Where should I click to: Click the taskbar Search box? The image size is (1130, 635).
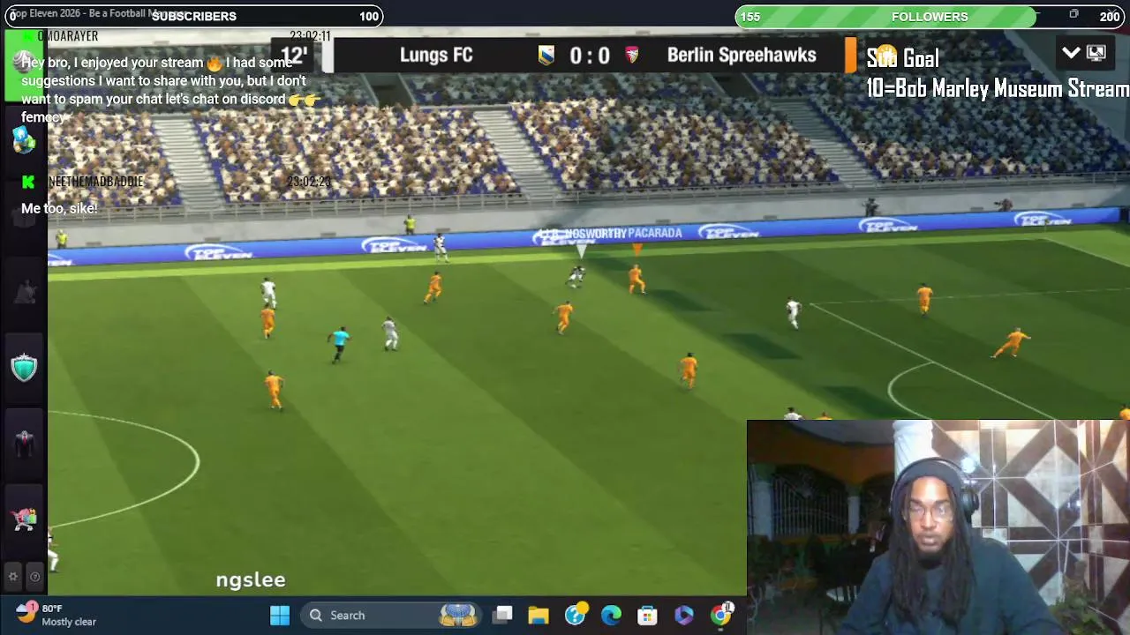click(390, 616)
